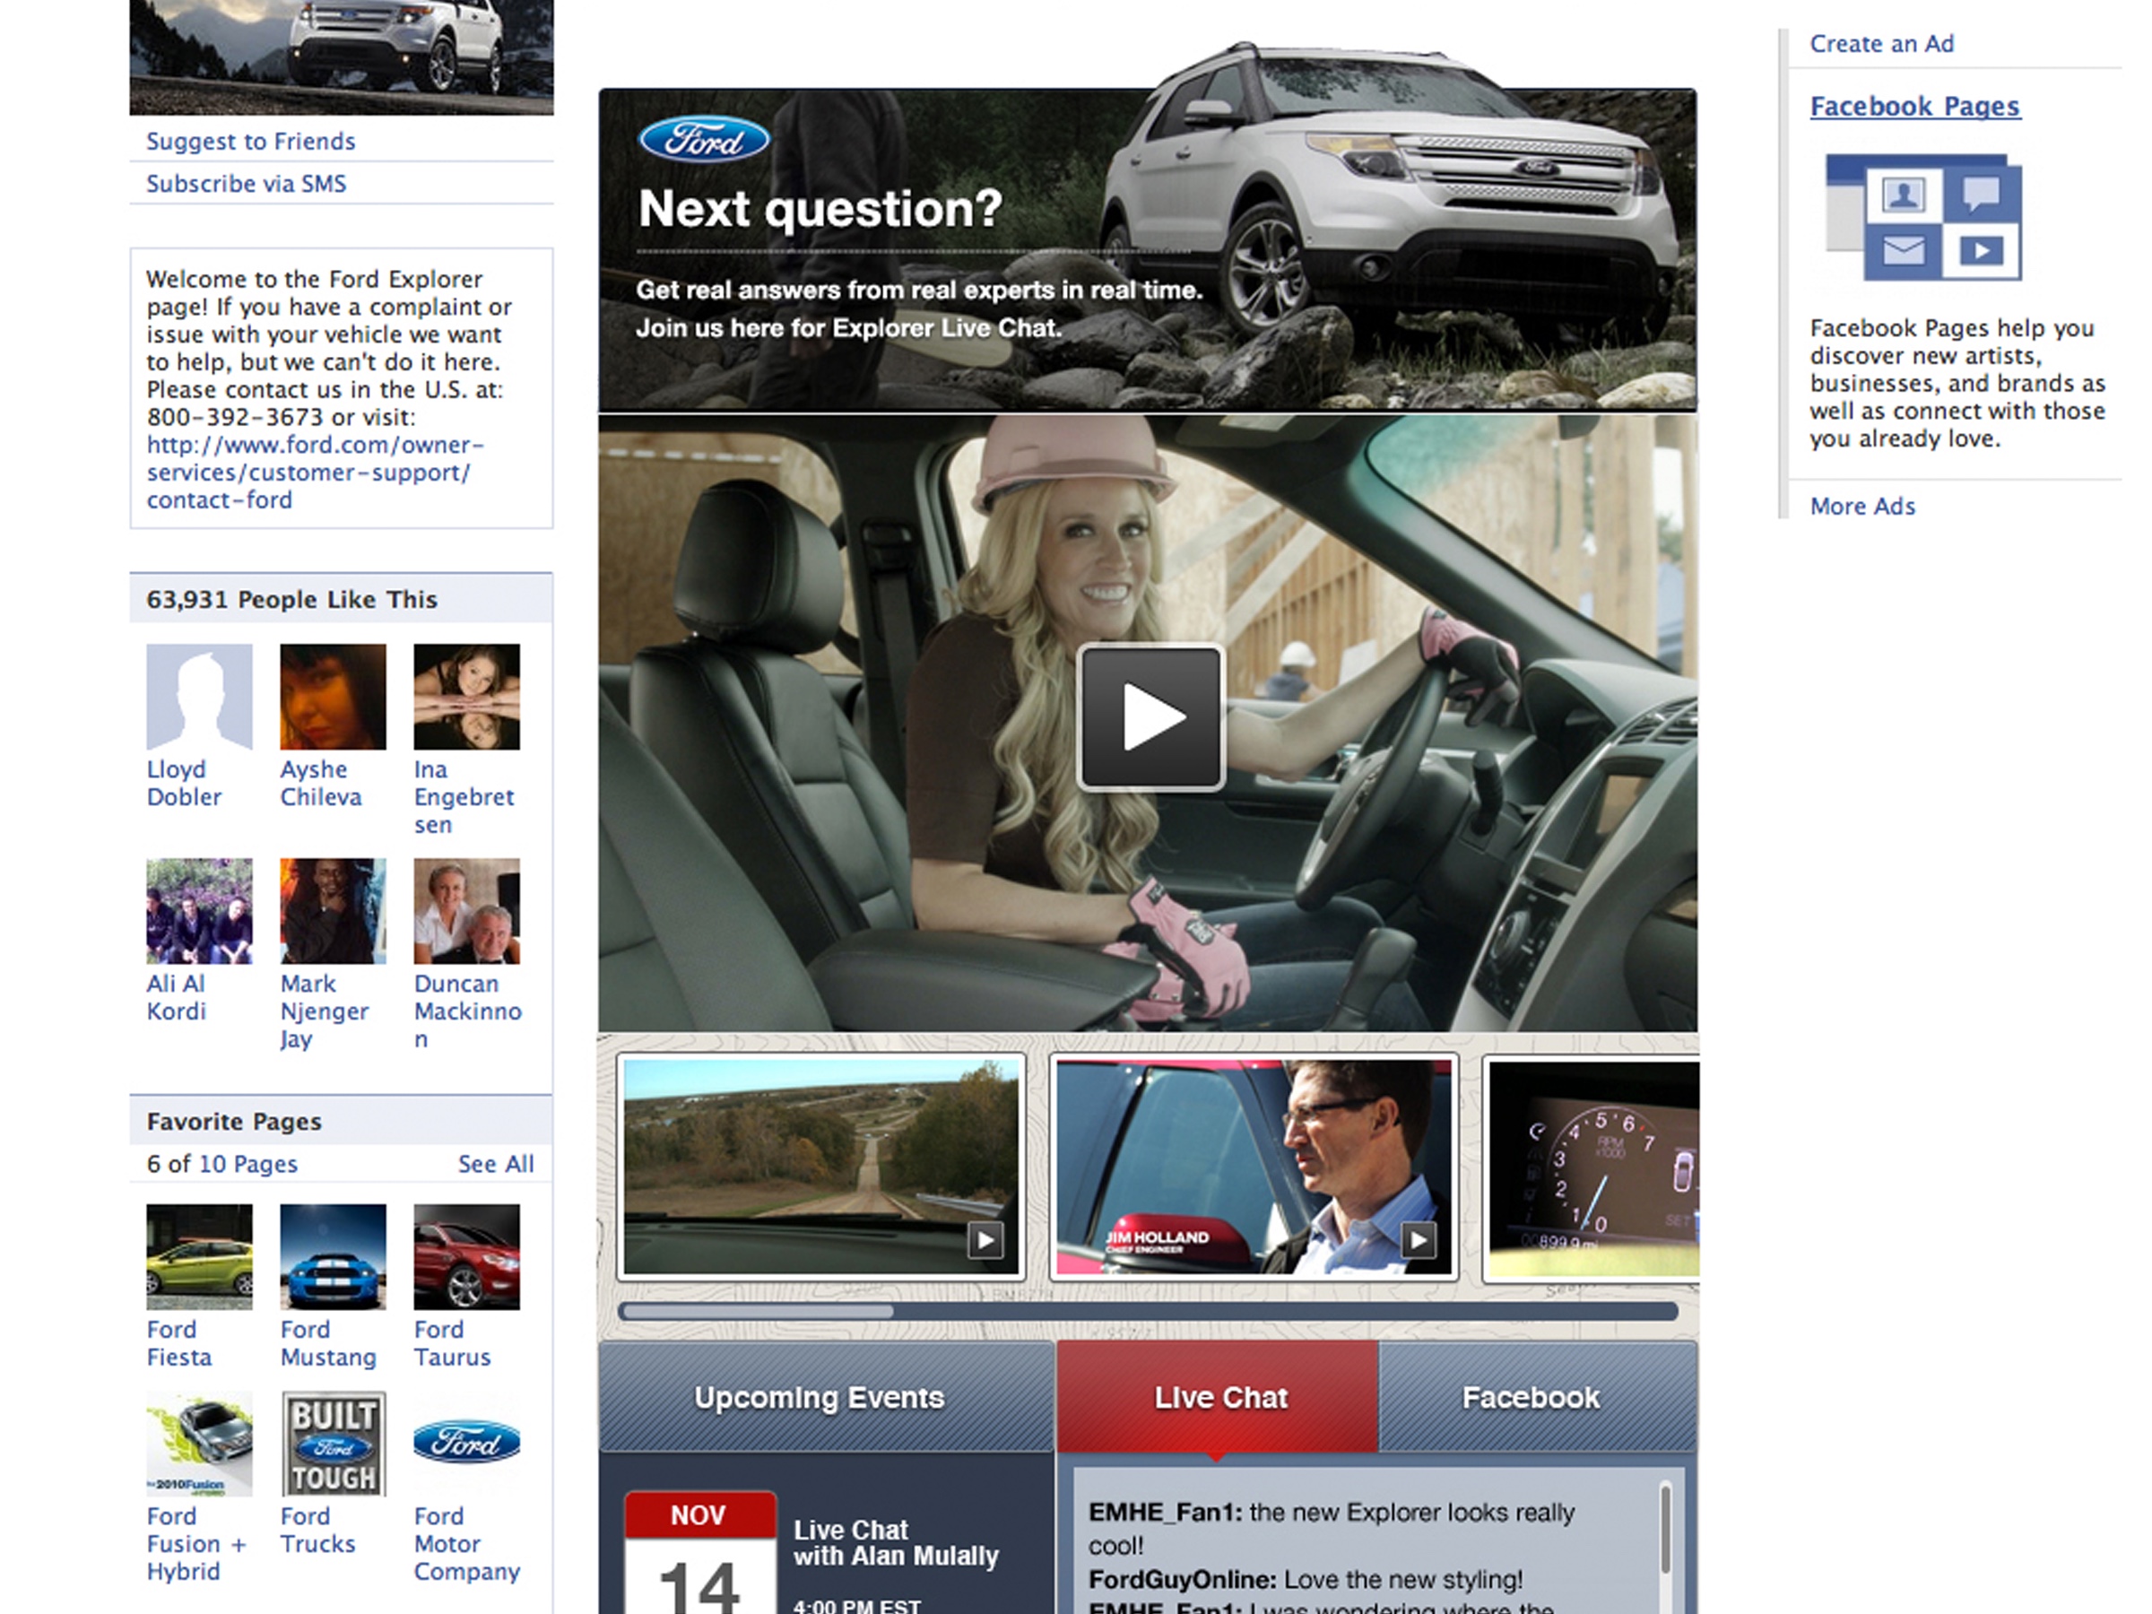Click the Lloyd Dobler name link
This screenshot has width=2152, height=1614.
[x=184, y=783]
